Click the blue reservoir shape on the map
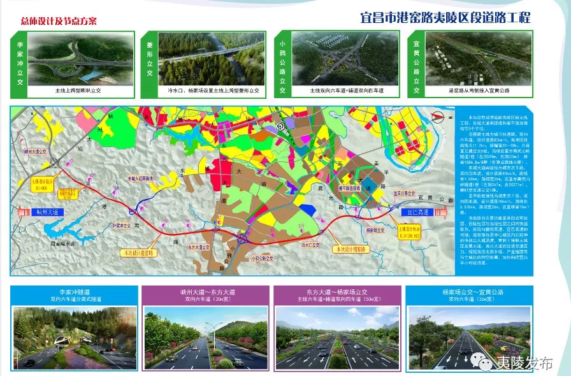571x376 pixels. (69, 229)
